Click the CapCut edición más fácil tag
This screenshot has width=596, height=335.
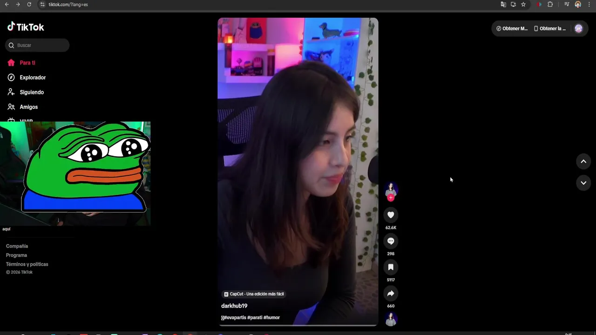pos(254,294)
